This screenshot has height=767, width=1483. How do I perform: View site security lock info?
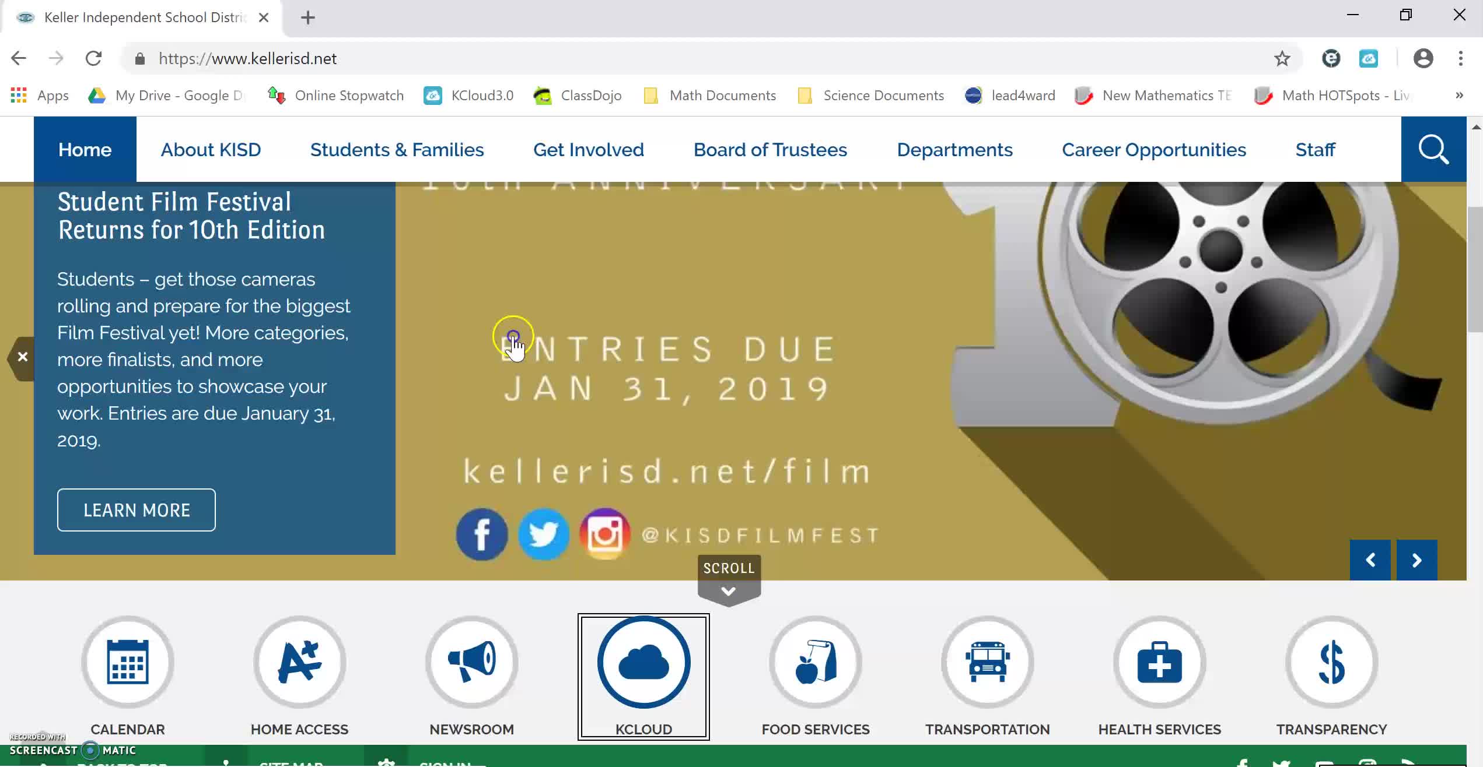[x=139, y=59]
